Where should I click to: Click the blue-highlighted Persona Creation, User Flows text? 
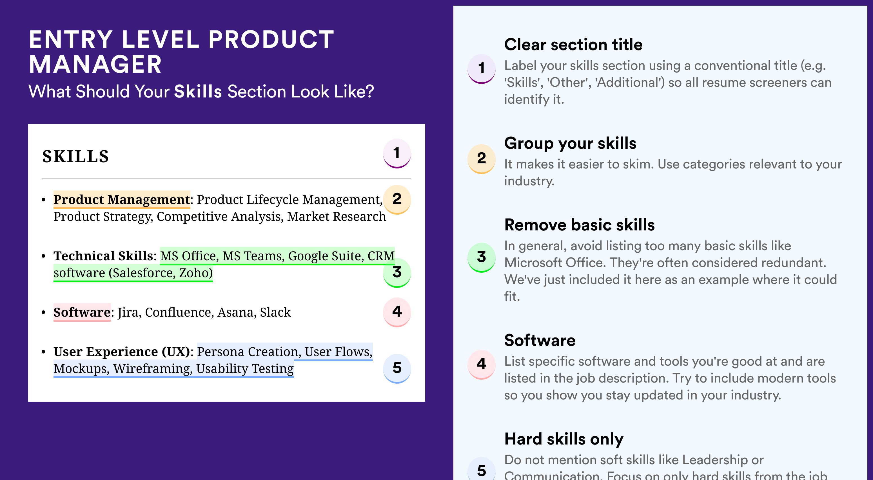(x=285, y=352)
